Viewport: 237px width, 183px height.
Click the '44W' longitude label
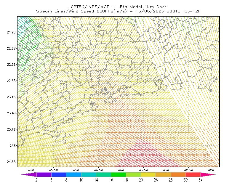pyautogui.click(x=121, y=170)
